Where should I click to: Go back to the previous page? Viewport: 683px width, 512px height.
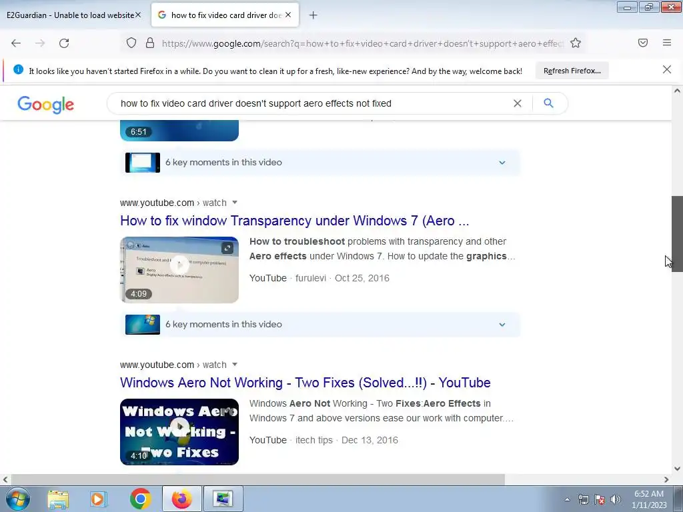16,43
